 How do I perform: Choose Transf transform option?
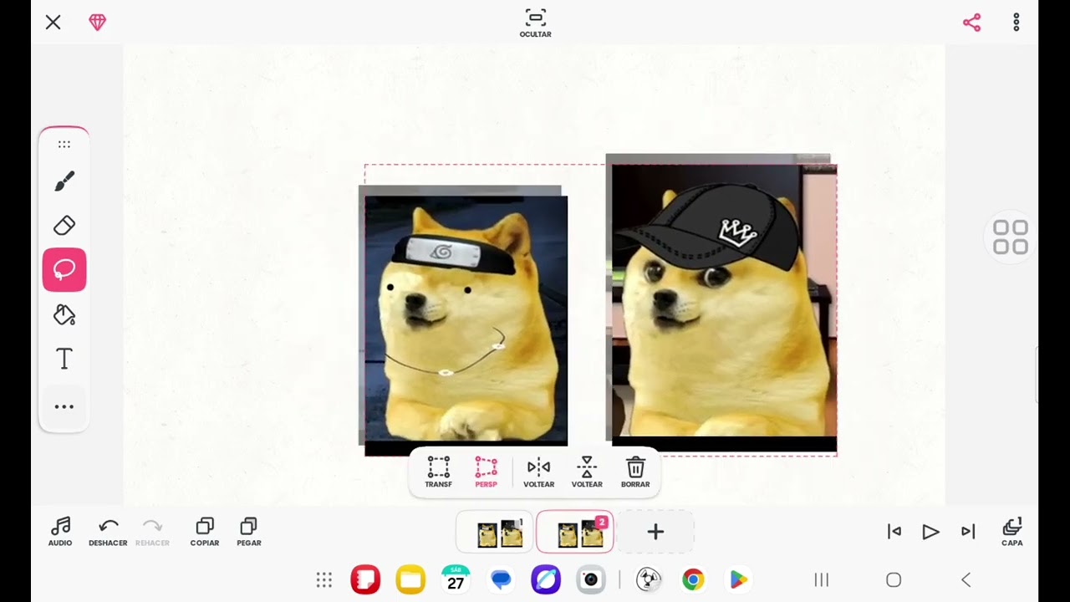pos(438,472)
